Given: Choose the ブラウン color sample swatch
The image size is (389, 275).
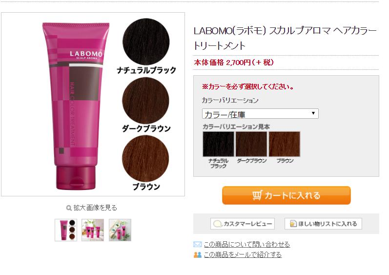Looking at the screenshot, I should coord(285,144).
